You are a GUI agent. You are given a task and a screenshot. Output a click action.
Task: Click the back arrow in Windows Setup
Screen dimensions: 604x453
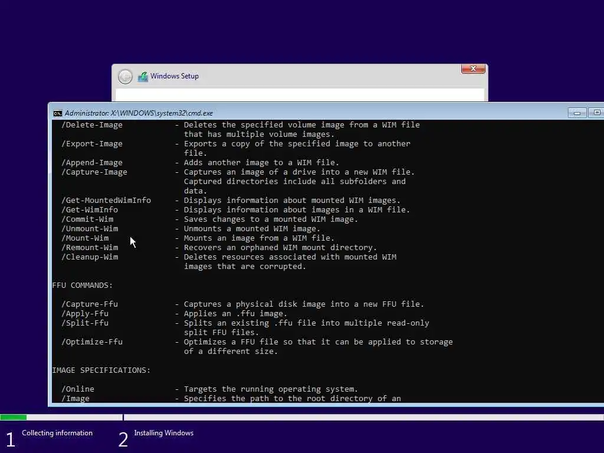[x=125, y=77]
